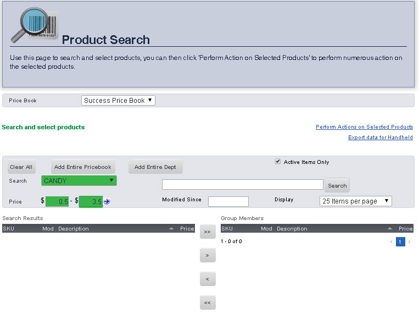Move all results with the >> button
Viewport: 419px width, 313px height.
(x=207, y=232)
